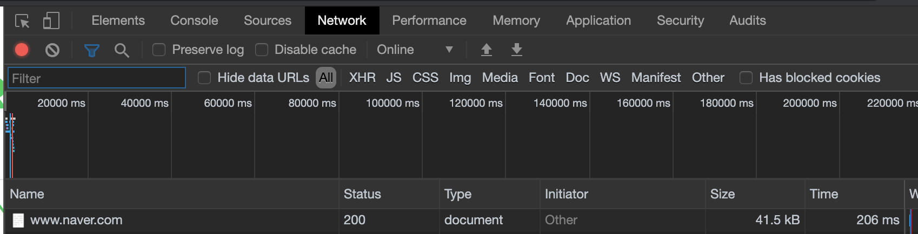Screen dimensions: 918x234
Task: Open the Online throttling dropdown
Action: 415,50
